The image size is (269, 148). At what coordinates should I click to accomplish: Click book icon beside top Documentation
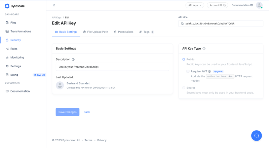[x=252, y=5]
